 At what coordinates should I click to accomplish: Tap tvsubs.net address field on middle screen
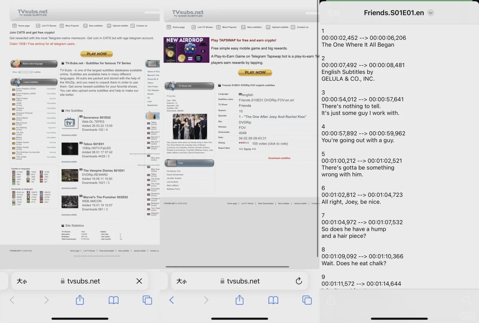240,281
